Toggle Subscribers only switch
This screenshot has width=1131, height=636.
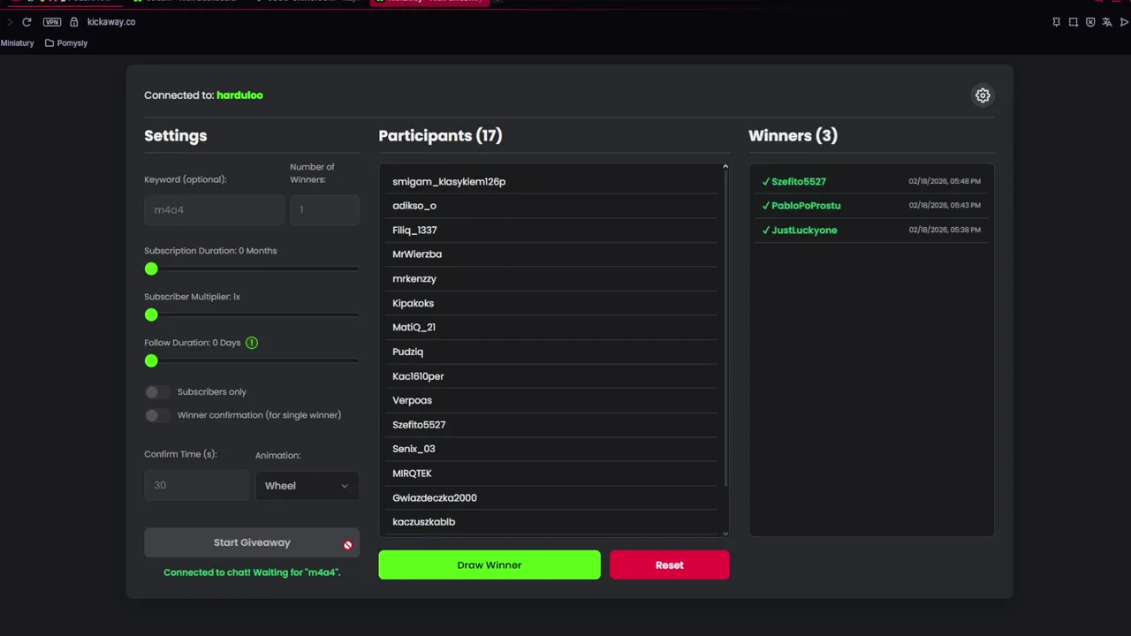tap(157, 392)
